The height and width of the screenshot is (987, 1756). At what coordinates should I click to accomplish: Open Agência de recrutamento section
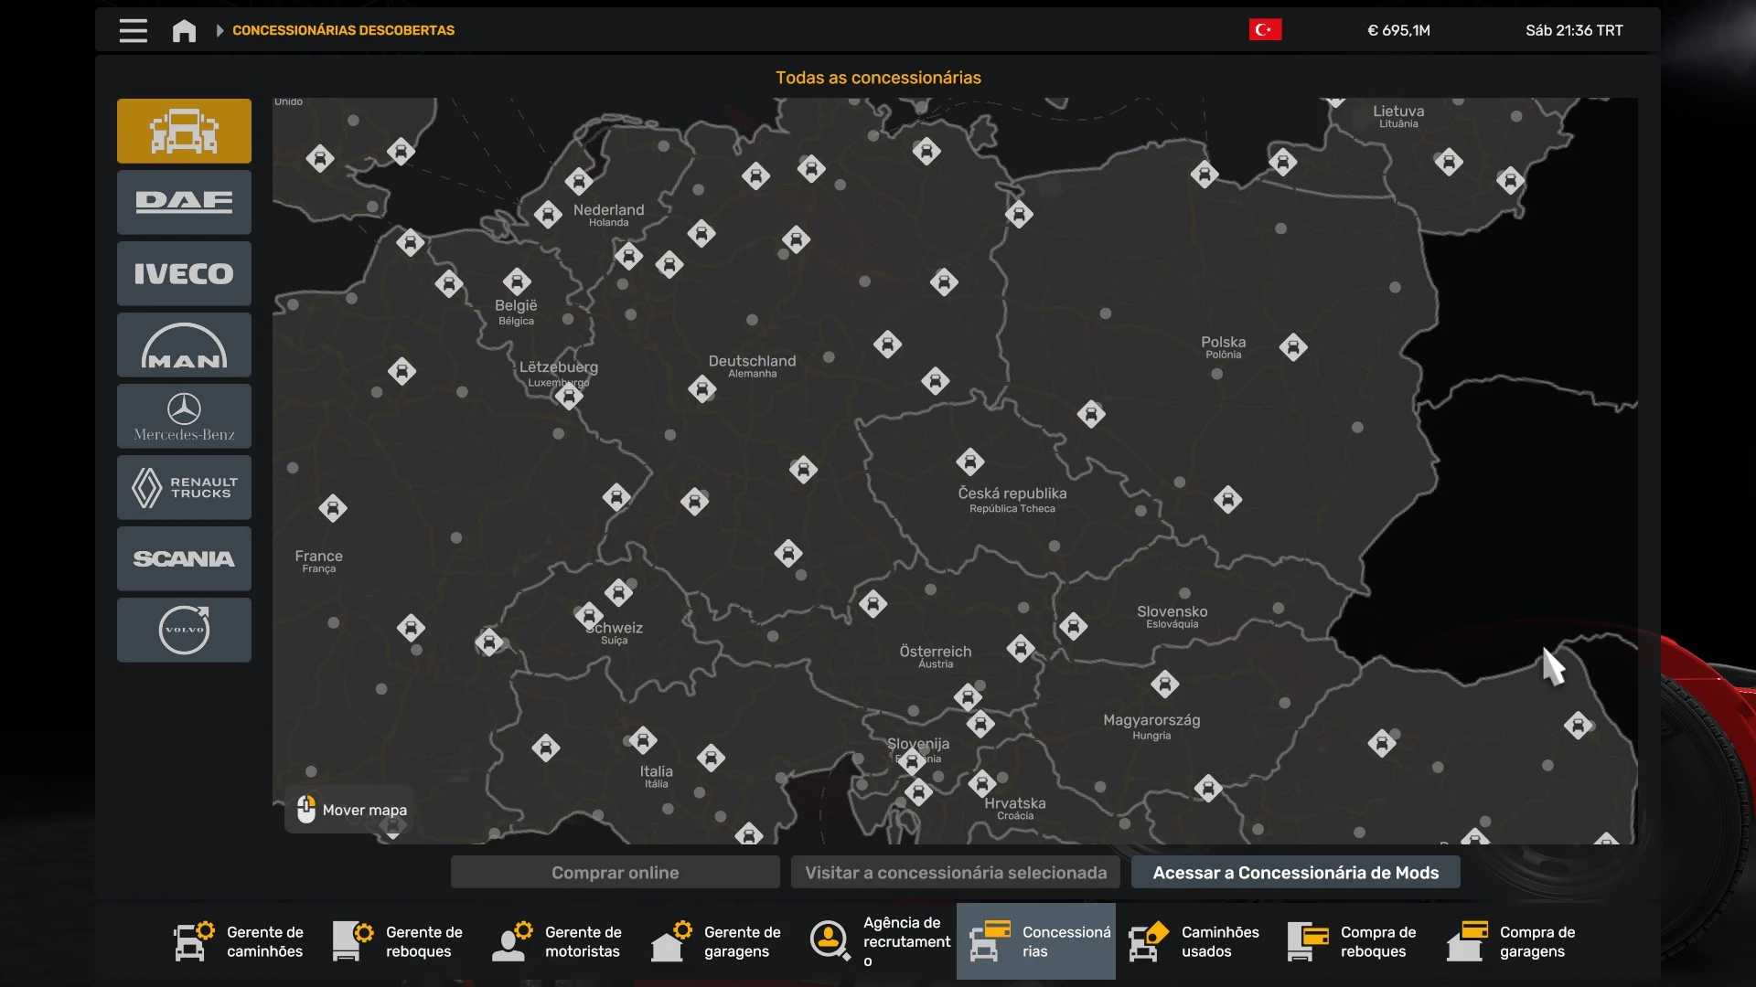[878, 941]
